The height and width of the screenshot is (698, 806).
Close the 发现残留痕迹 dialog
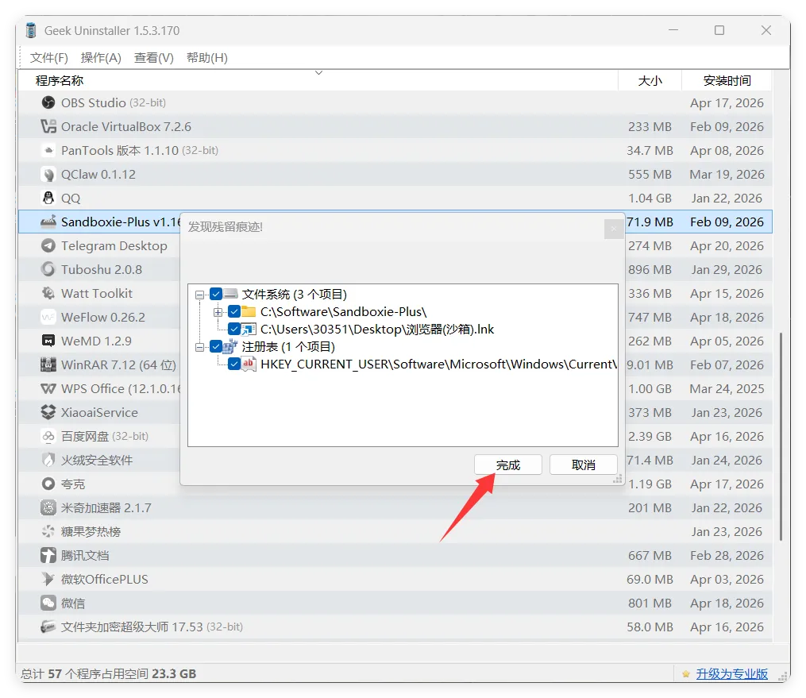tap(614, 229)
